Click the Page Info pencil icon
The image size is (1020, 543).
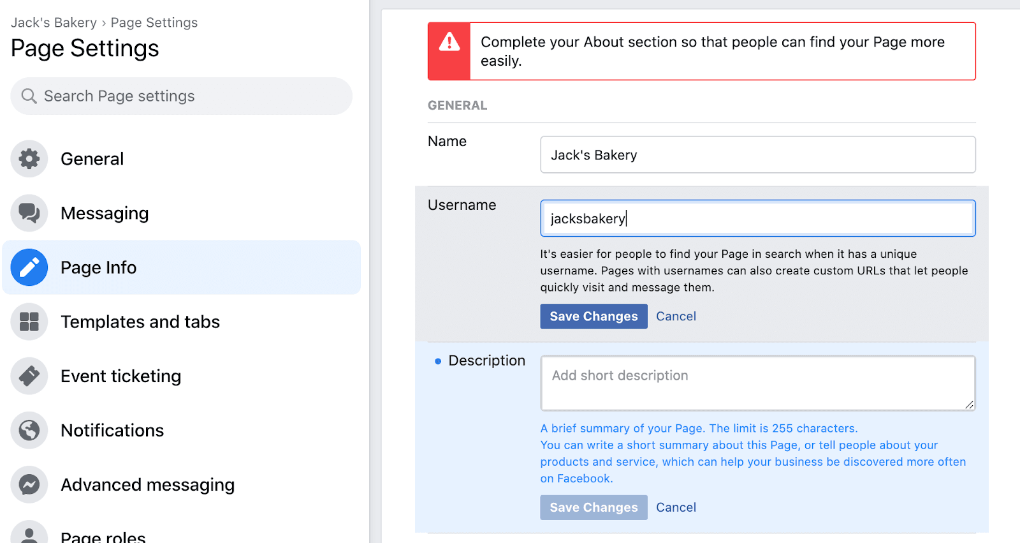click(x=29, y=267)
